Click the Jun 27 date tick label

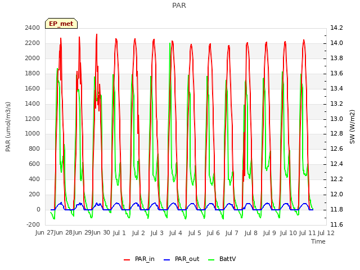click(46, 232)
